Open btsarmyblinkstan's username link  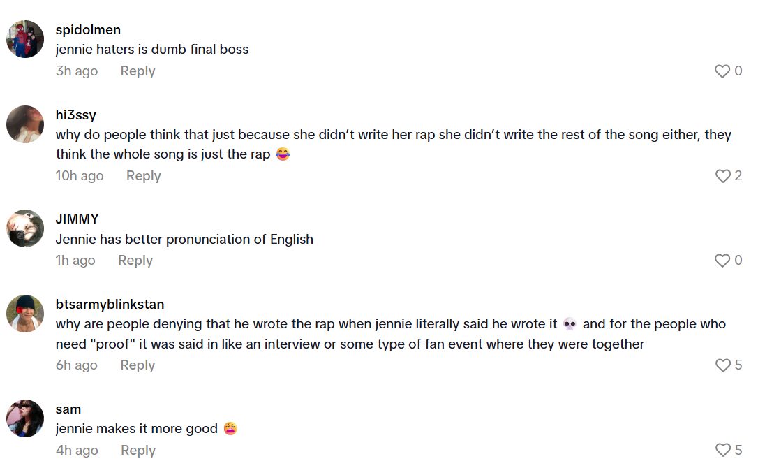click(110, 304)
